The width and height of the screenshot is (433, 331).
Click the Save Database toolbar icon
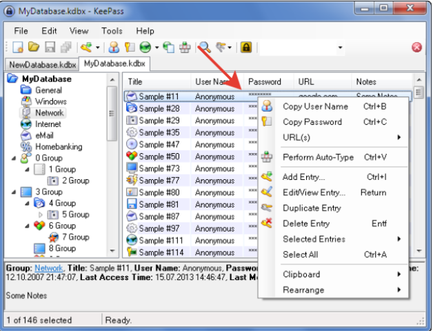pyautogui.click(x=49, y=48)
